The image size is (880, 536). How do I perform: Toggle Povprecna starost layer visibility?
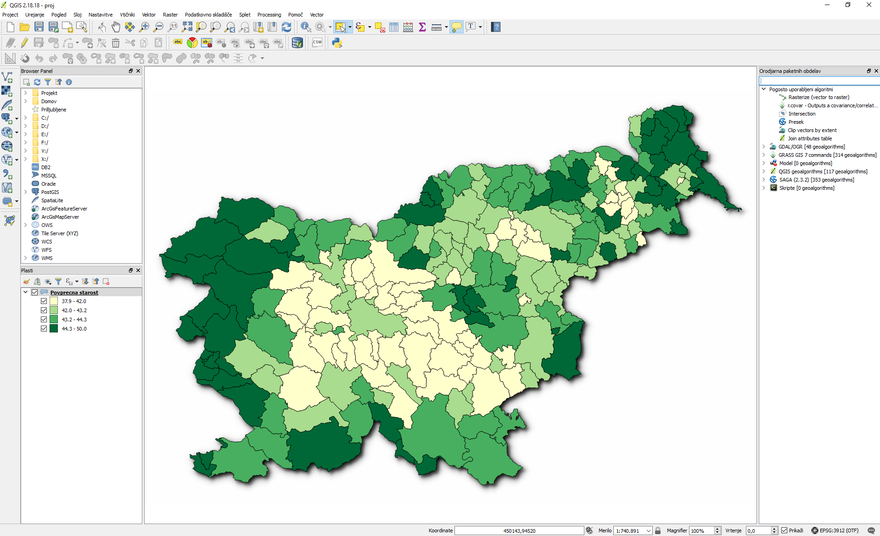(x=35, y=292)
